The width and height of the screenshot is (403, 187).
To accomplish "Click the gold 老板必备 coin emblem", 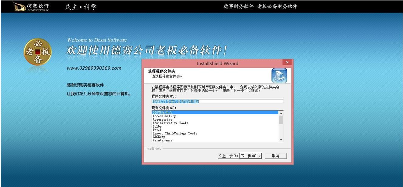I will (x=38, y=52).
